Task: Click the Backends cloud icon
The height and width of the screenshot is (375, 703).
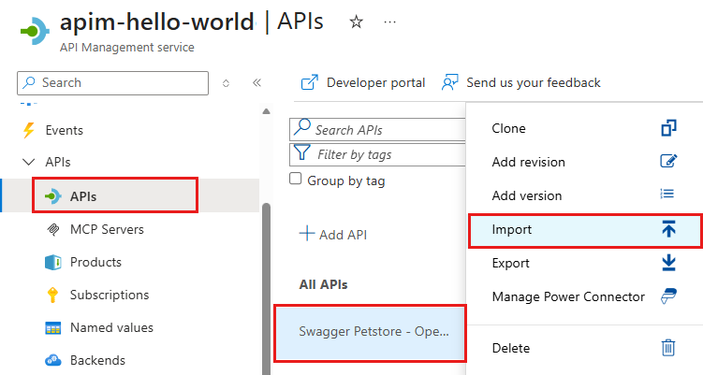Action: 53,360
